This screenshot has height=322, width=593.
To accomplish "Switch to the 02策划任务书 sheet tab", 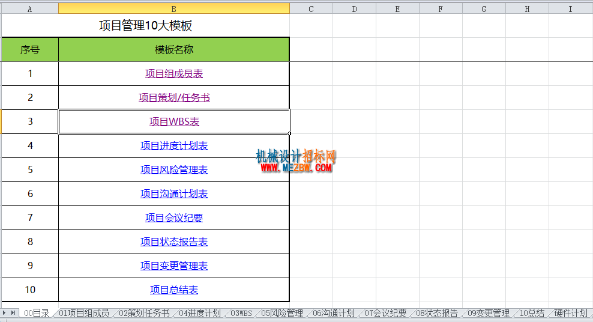I will pyautogui.click(x=144, y=314).
